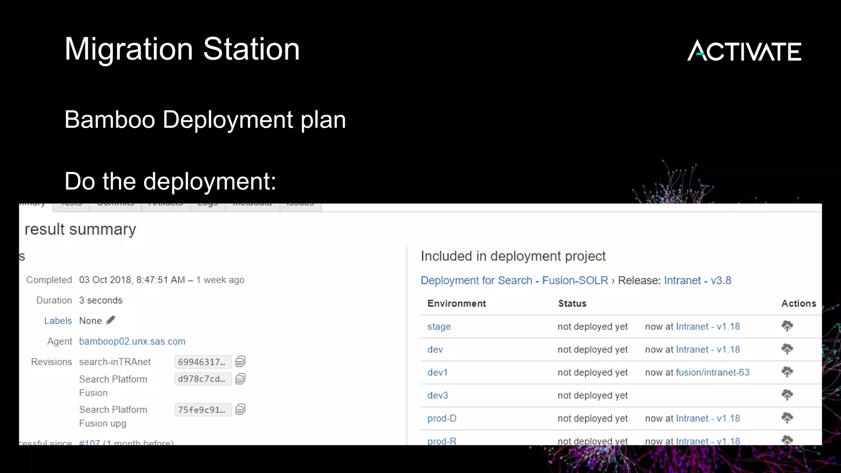This screenshot has height=473, width=841.
Task: Open agent bamboop02.unx.sas.com link
Action: click(x=132, y=341)
